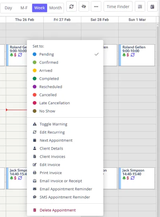This screenshot has width=160, height=217.
Task: Click the Print Invoice printer icon
Action: point(35,173)
